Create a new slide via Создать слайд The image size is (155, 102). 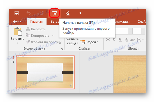point(73,41)
